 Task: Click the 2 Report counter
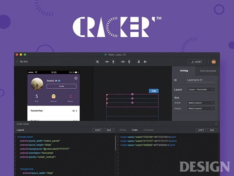click(x=70, y=98)
